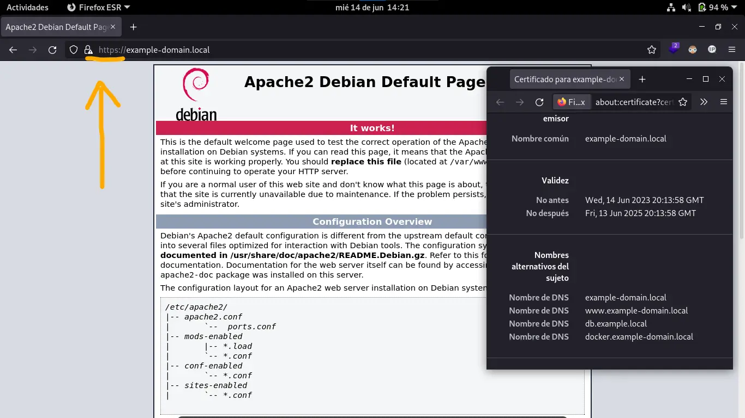Open the IP extension icon
The image size is (745, 418).
pyautogui.click(x=712, y=50)
